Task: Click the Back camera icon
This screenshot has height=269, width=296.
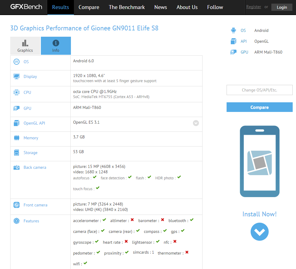Action: point(17,168)
